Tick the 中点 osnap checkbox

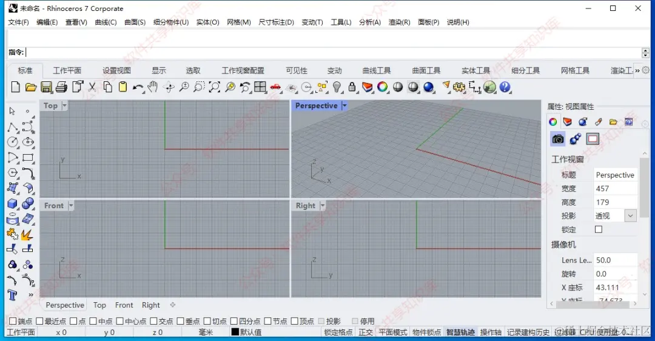click(93, 321)
